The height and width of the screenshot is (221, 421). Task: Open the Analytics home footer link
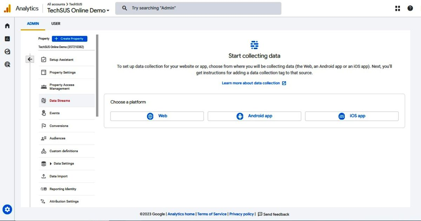tap(181, 214)
